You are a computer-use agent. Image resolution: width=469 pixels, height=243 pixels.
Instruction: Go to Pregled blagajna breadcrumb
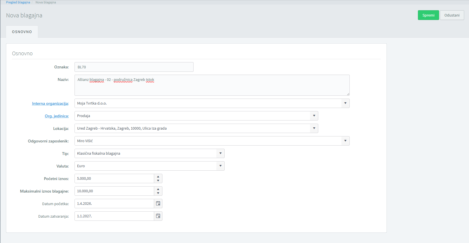pos(18,2)
